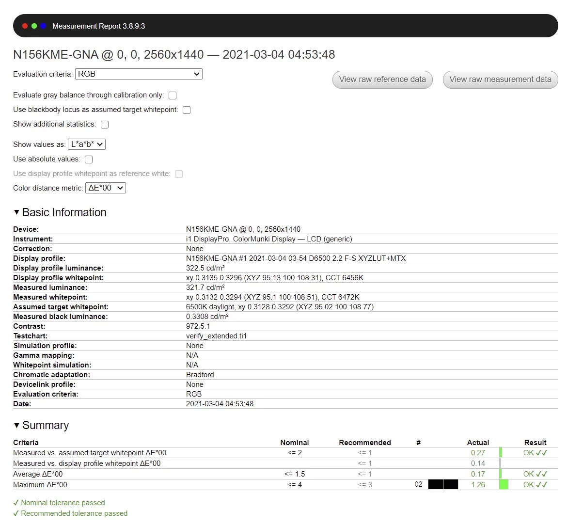Click the Testchart value verify_extended.ti1
The image size is (567, 526).
[216, 336]
